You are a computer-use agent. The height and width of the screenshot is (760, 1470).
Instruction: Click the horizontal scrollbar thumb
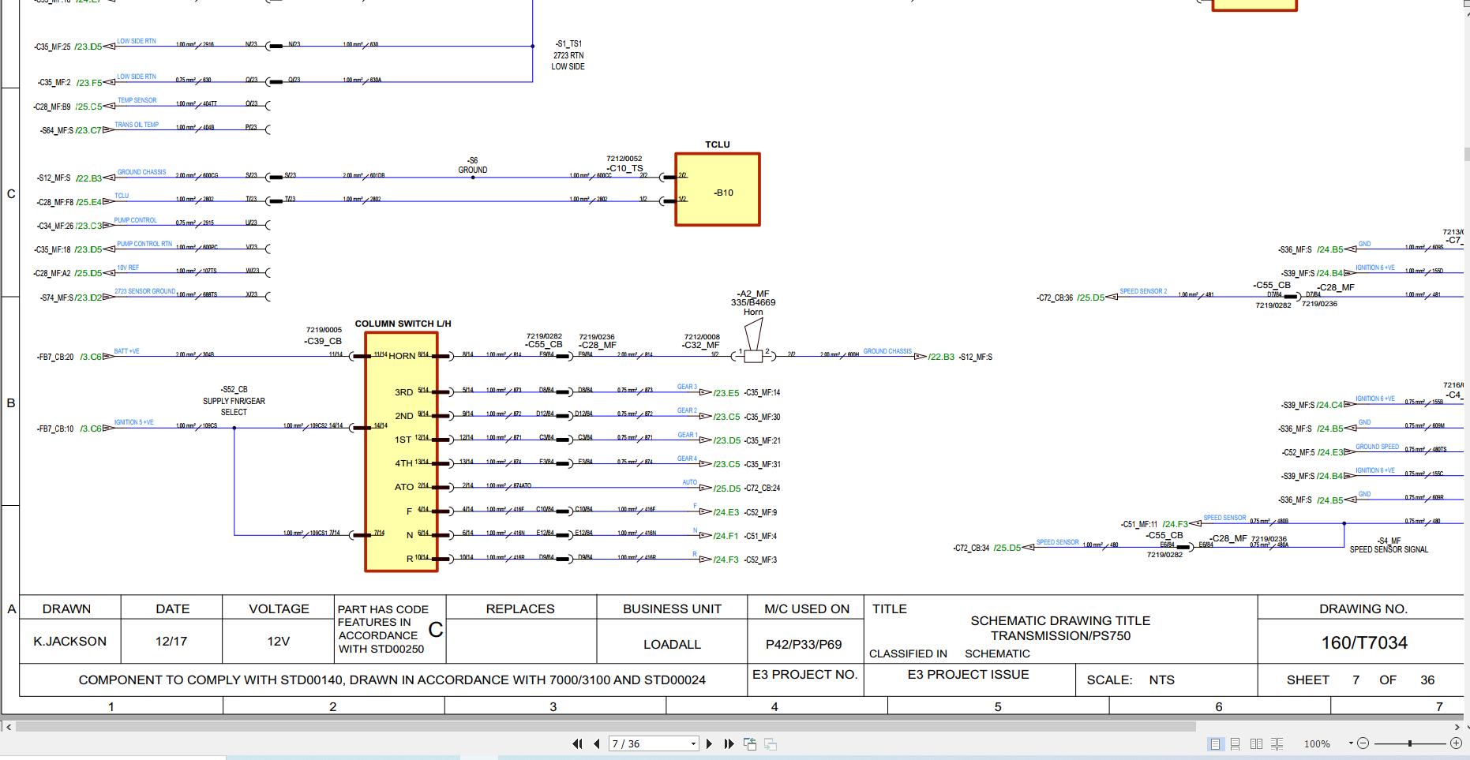(x=606, y=727)
